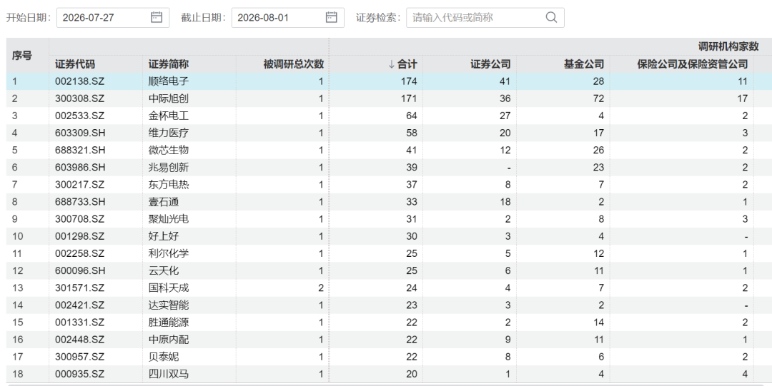
Task: Select stock code 002448.SZ
Action: [x=80, y=340]
